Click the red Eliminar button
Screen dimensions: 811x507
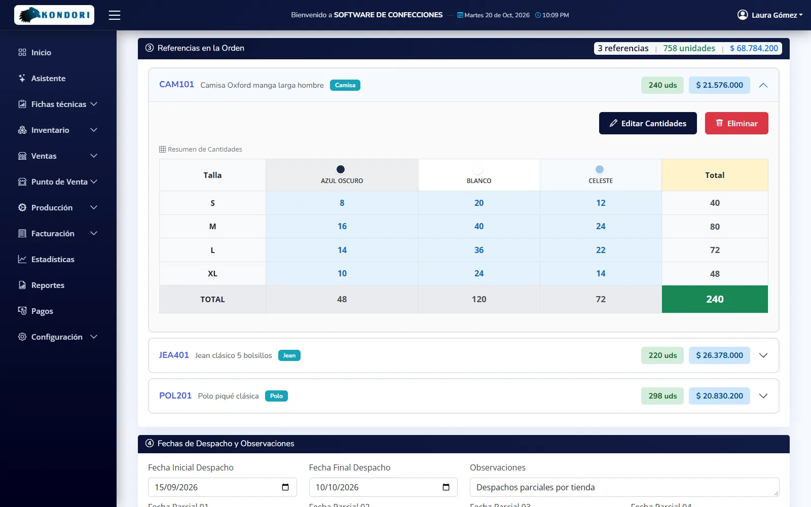pyautogui.click(x=736, y=123)
